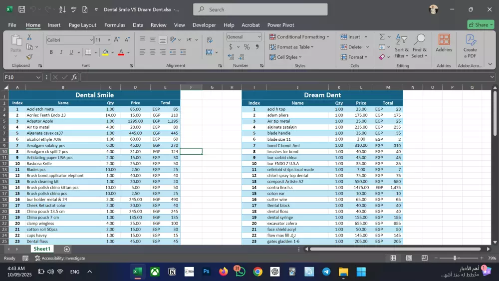Expand the Calibri font name dropdown
This screenshot has width=499, height=281.
(91, 40)
